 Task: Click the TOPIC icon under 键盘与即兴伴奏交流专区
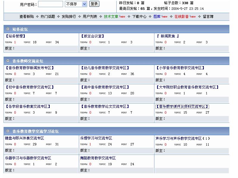point(27,144)
